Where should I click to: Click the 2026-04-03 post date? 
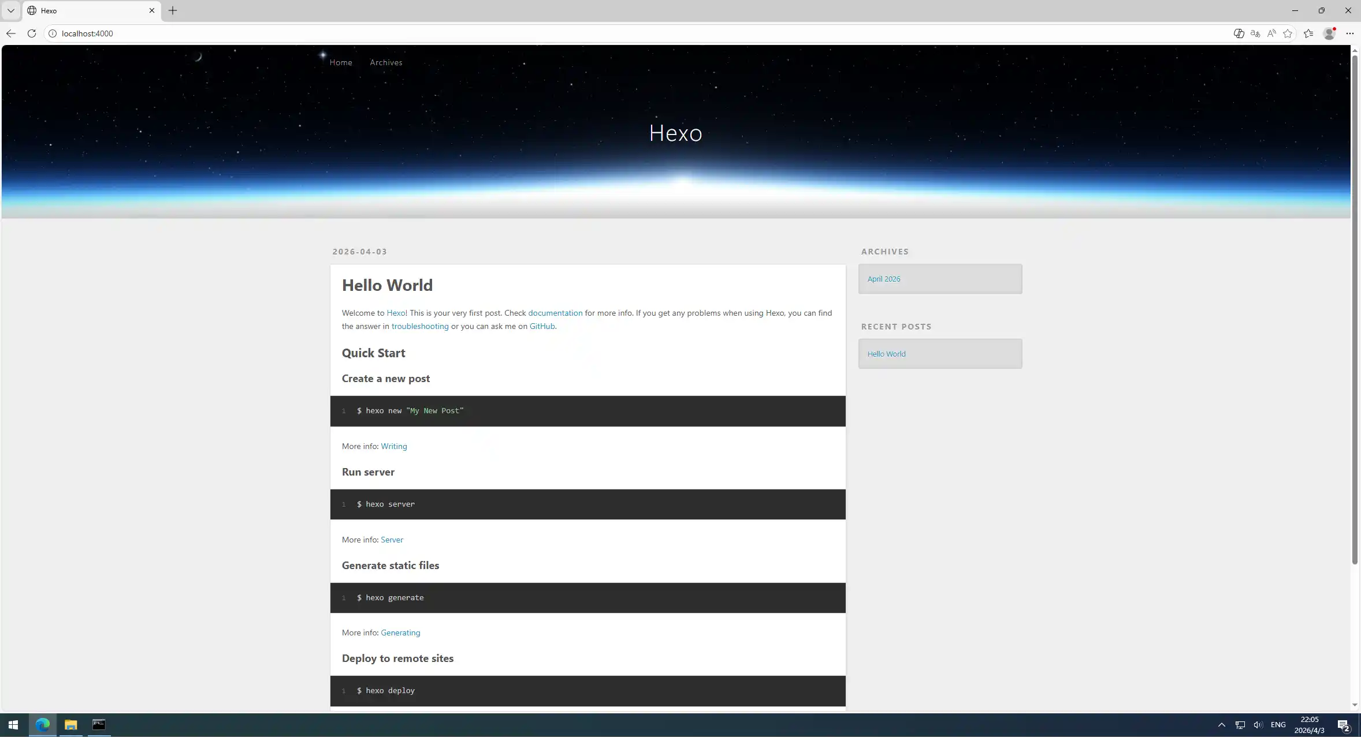click(x=360, y=252)
